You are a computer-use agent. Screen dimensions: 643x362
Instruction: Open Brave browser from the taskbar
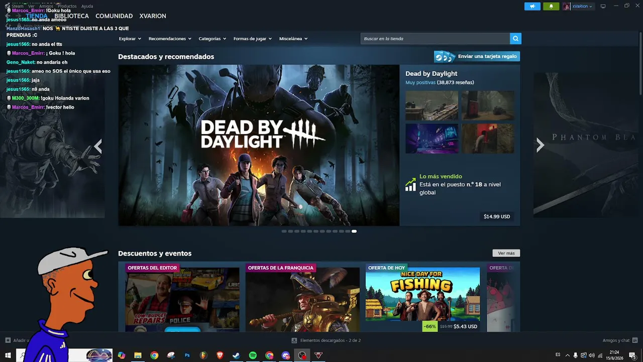click(220, 355)
